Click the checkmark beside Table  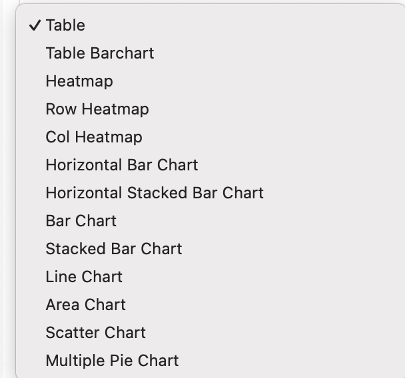click(35, 25)
